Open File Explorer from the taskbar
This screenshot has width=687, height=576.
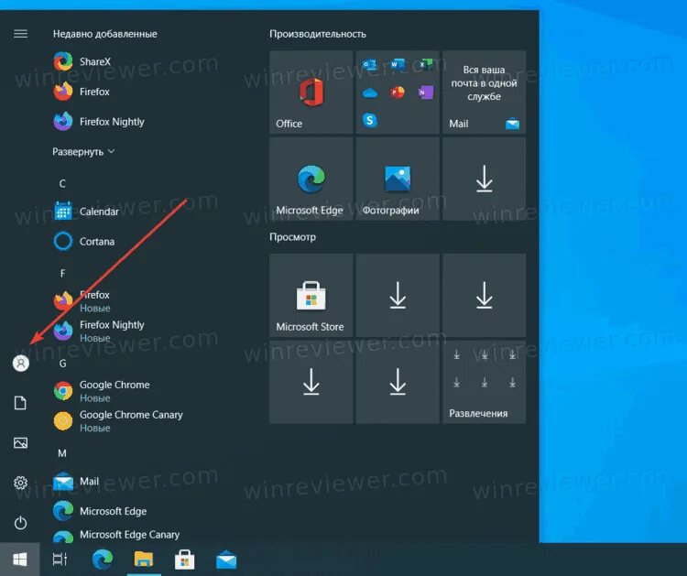click(144, 560)
